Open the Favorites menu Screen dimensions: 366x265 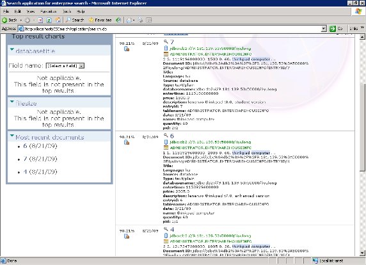coord(49,12)
